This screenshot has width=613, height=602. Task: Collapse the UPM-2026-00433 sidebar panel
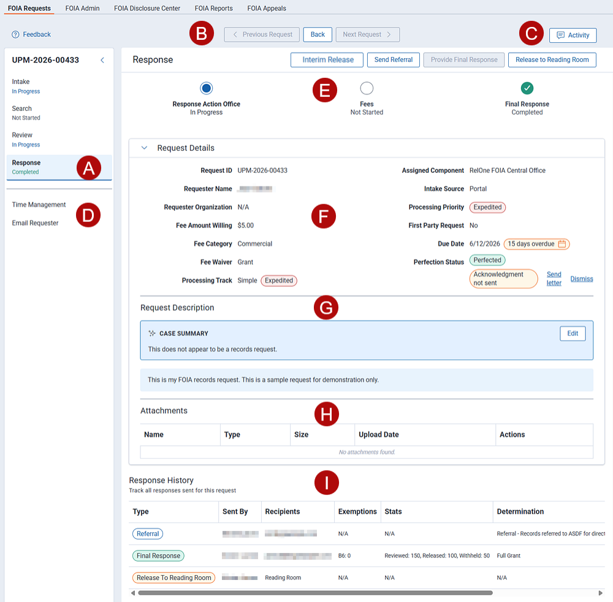102,60
